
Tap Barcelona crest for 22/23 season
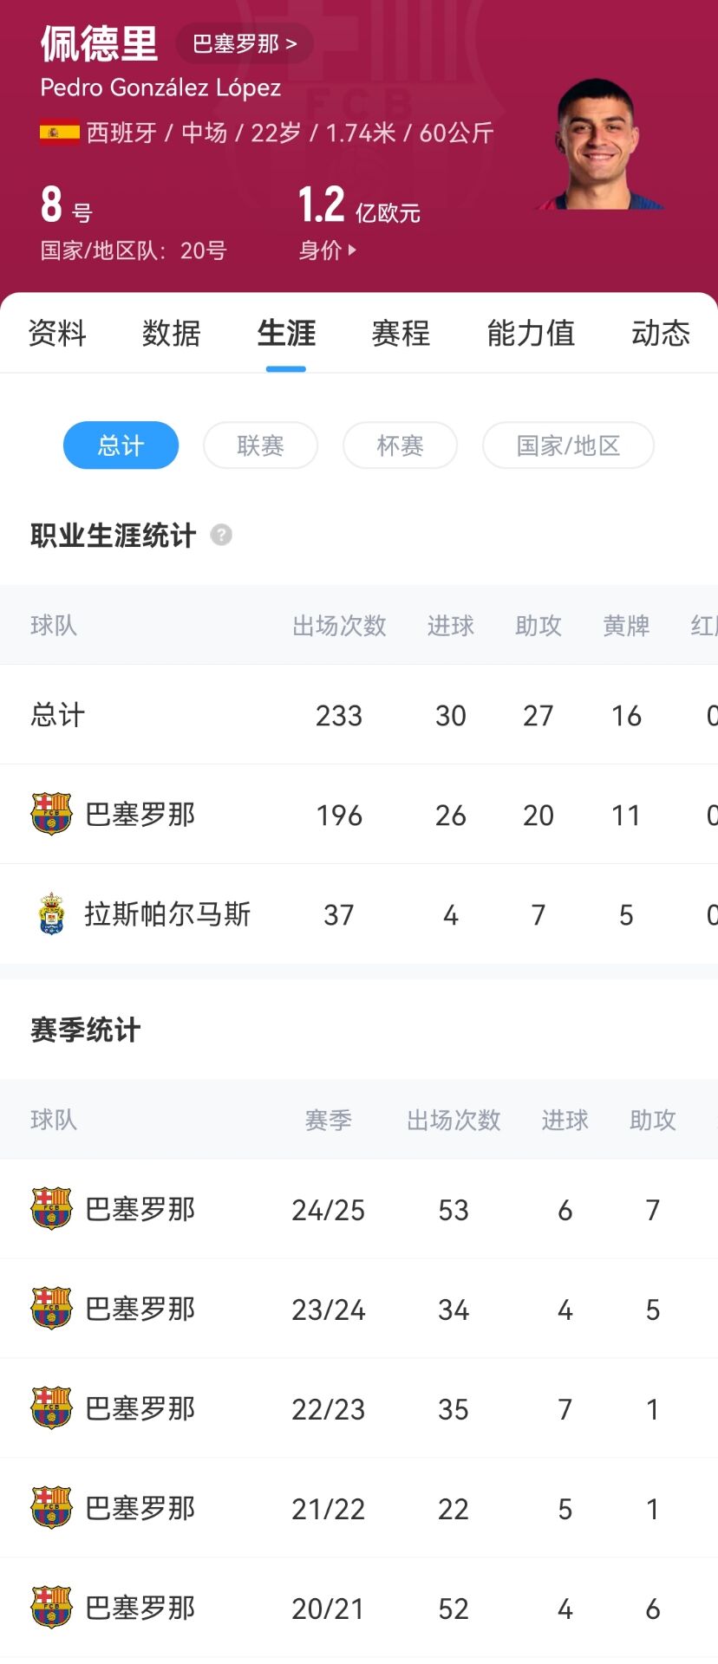[51, 1407]
